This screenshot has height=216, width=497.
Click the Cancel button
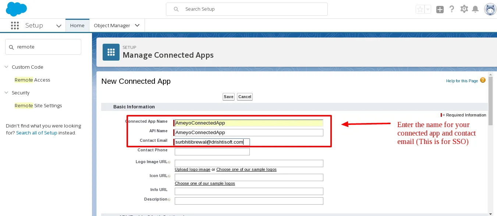tap(245, 97)
